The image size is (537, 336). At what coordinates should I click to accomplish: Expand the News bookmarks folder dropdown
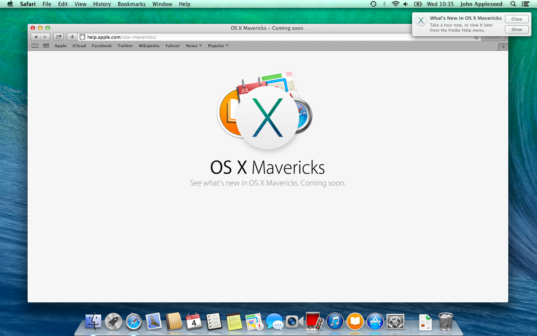[x=194, y=46]
